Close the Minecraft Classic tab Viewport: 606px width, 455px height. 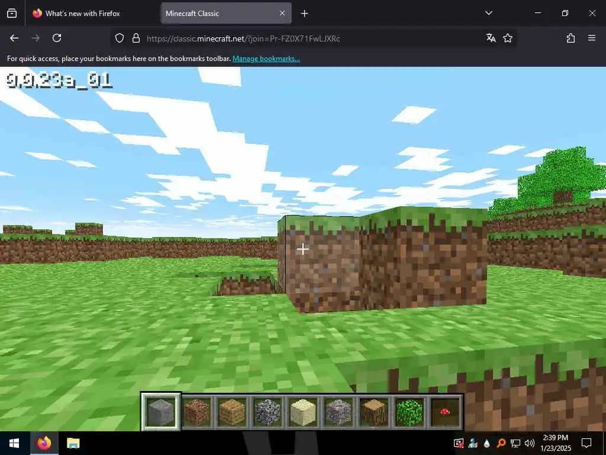point(282,13)
